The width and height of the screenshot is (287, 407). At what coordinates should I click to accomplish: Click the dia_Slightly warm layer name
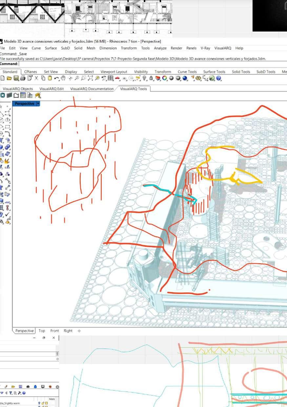click(10, 403)
